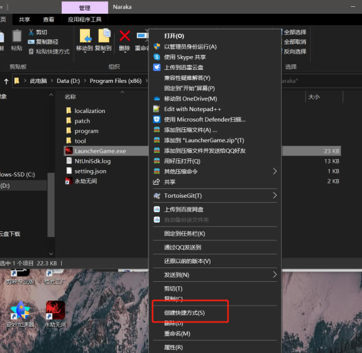Click the red Delete X icon in ribbon
Viewport: 362px width, 353px height.
(x=125, y=36)
